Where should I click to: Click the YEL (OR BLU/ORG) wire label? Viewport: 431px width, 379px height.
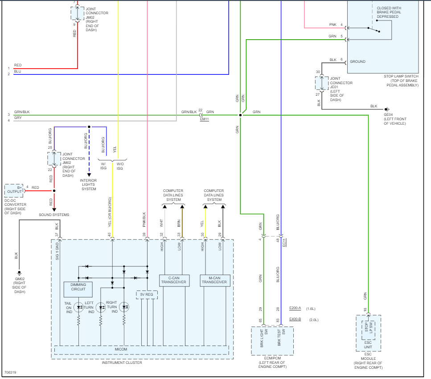(x=110, y=212)
